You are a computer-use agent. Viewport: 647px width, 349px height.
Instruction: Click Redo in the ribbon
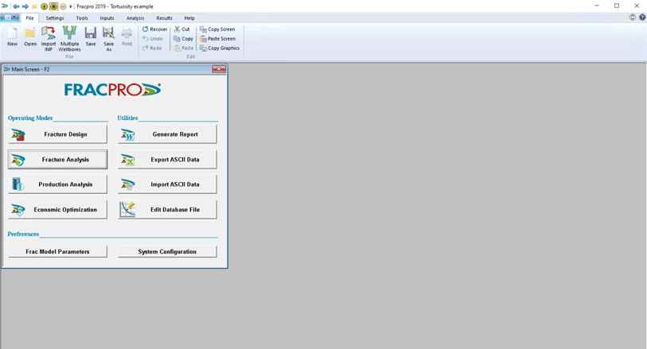[x=152, y=48]
